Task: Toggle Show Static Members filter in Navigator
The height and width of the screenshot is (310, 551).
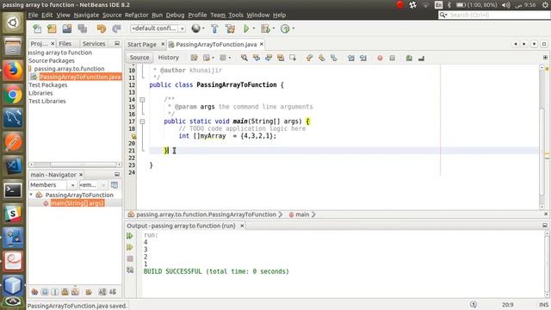Action: point(55,292)
